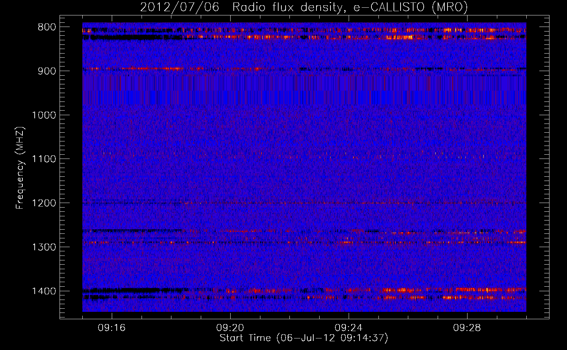Click the '1100' frequency axis label
This screenshot has width=567, height=350.
point(44,159)
